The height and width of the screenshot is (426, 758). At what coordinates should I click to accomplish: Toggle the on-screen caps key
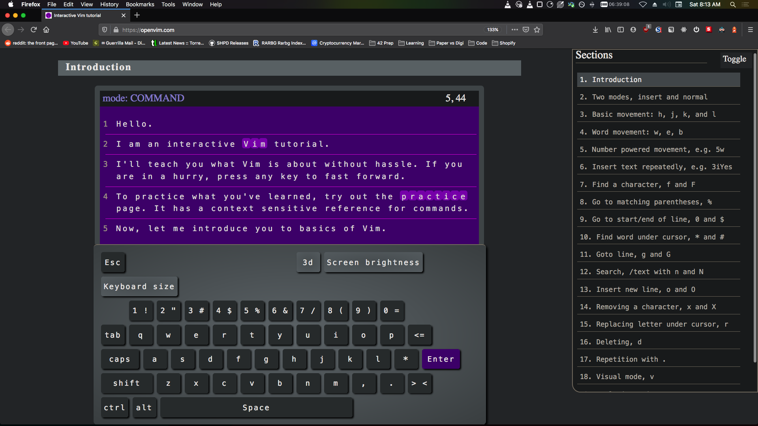tap(120, 359)
